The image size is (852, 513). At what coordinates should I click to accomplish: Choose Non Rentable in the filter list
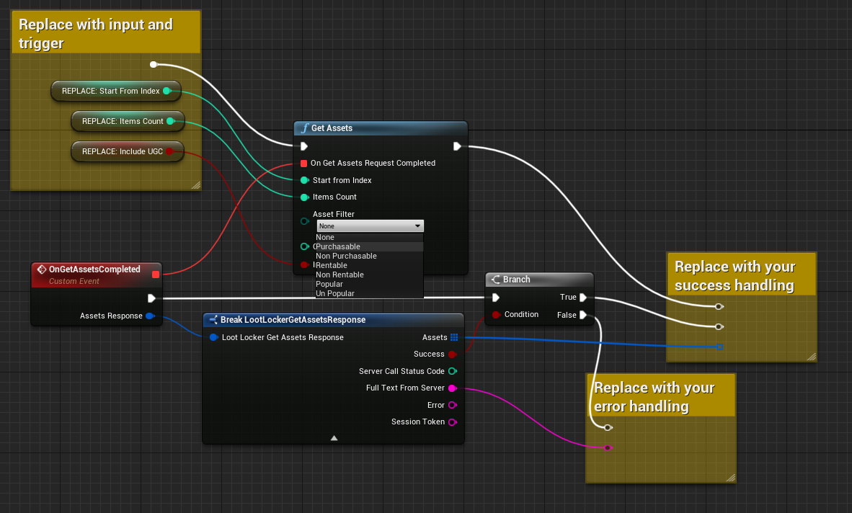click(340, 275)
